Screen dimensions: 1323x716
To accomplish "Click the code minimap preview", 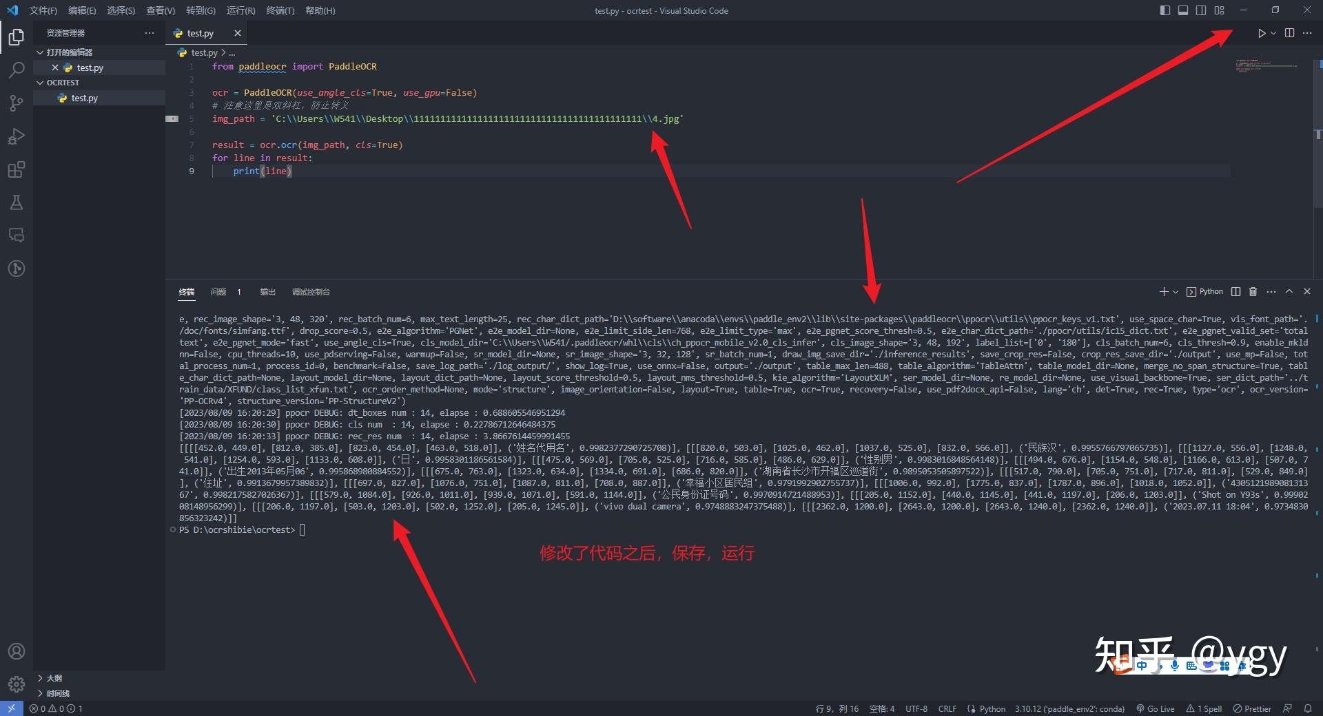I will tap(1266, 66).
